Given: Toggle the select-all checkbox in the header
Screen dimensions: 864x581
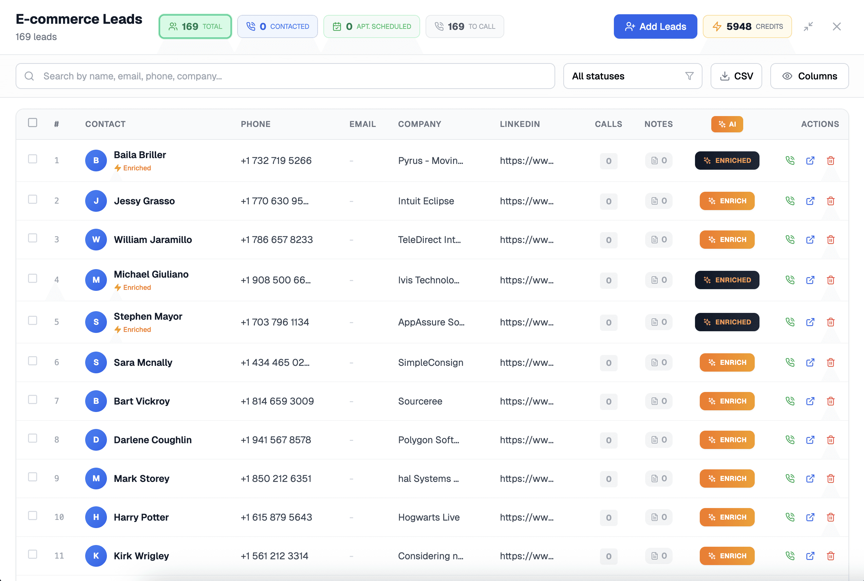Looking at the screenshot, I should coord(33,122).
